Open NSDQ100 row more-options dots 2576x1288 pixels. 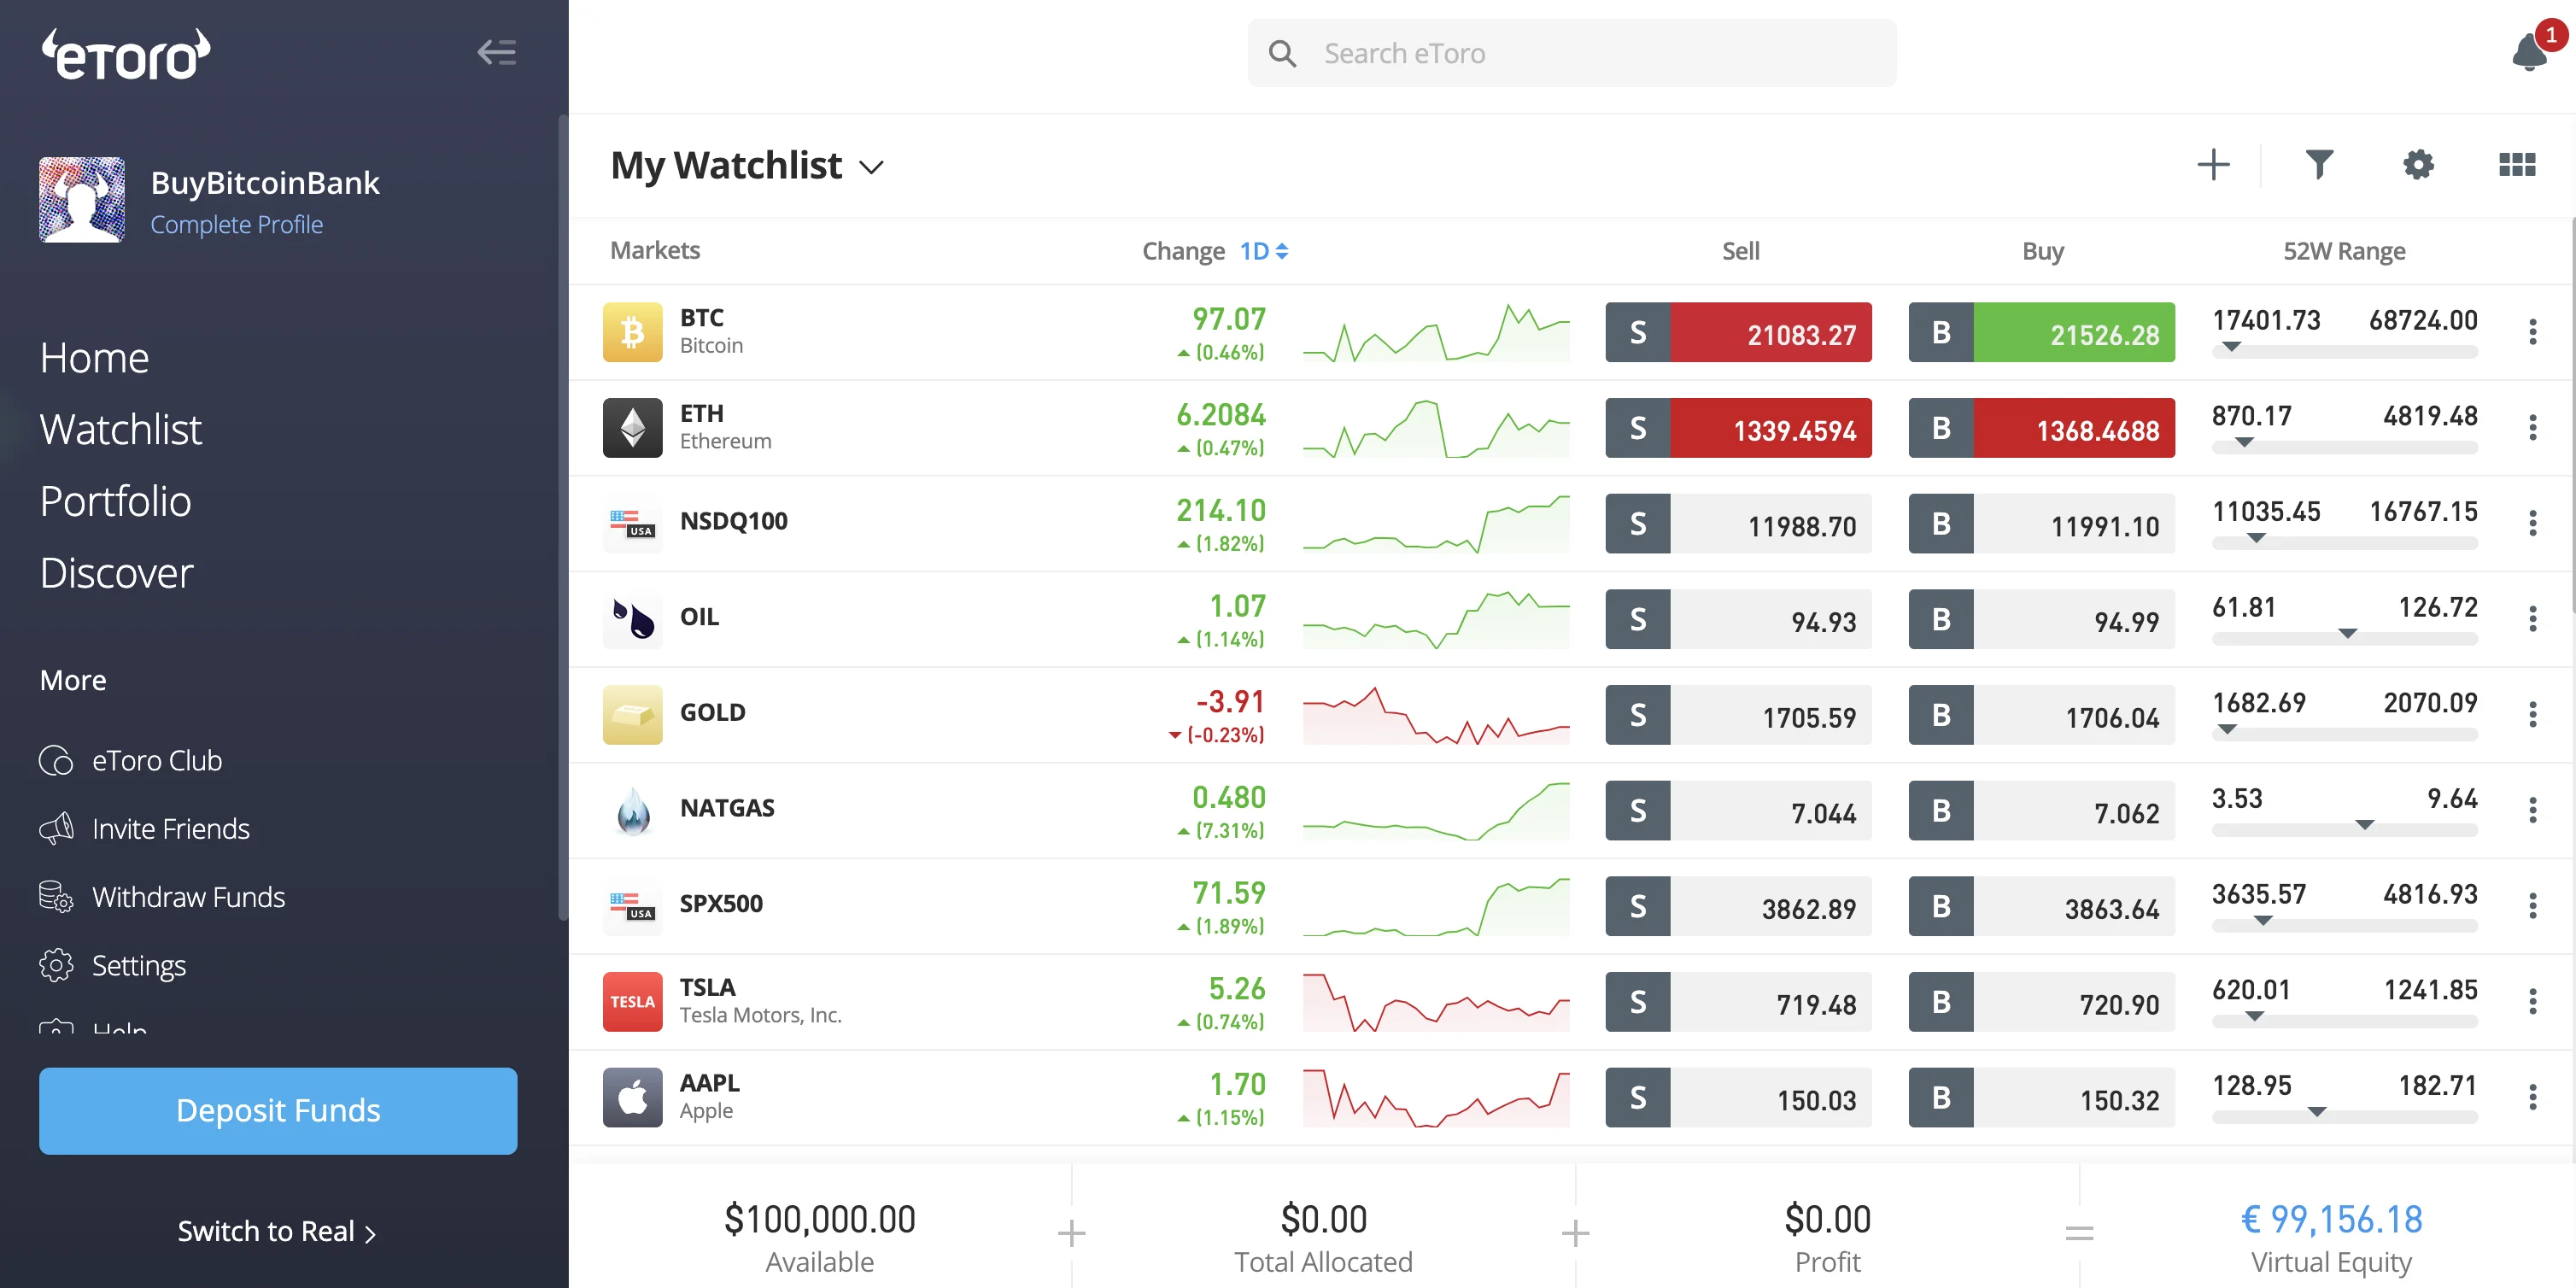(x=2533, y=523)
